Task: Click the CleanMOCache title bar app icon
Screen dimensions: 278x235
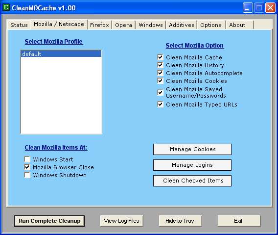Action: pyautogui.click(x=6, y=7)
